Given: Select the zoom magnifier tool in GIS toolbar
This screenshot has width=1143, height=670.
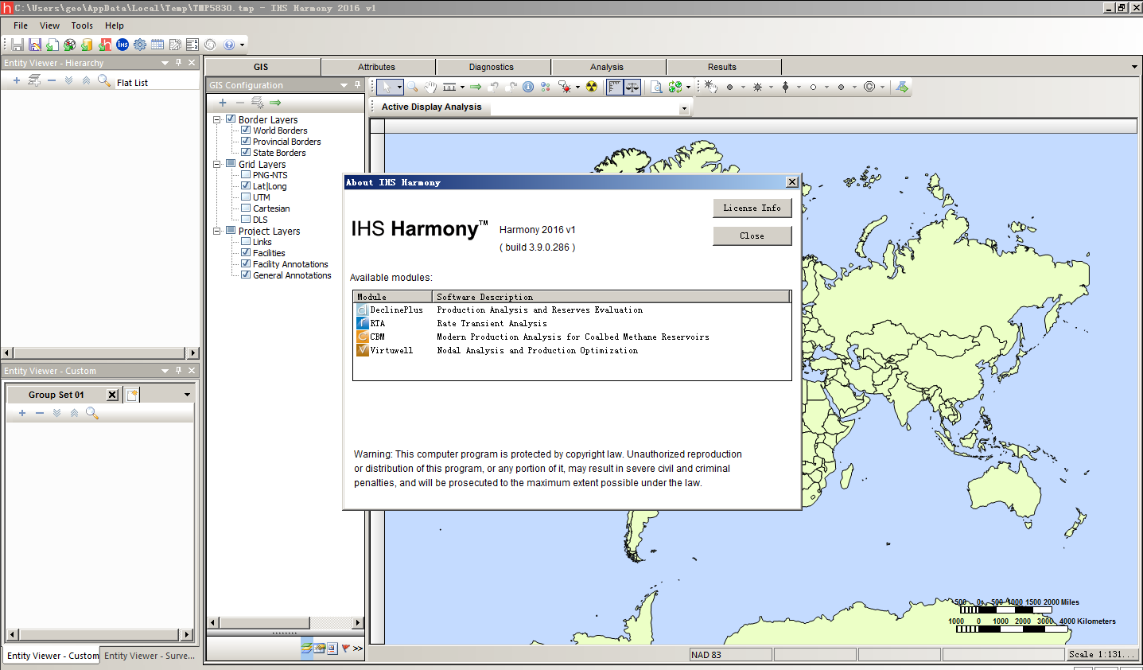Looking at the screenshot, I should click(x=413, y=87).
